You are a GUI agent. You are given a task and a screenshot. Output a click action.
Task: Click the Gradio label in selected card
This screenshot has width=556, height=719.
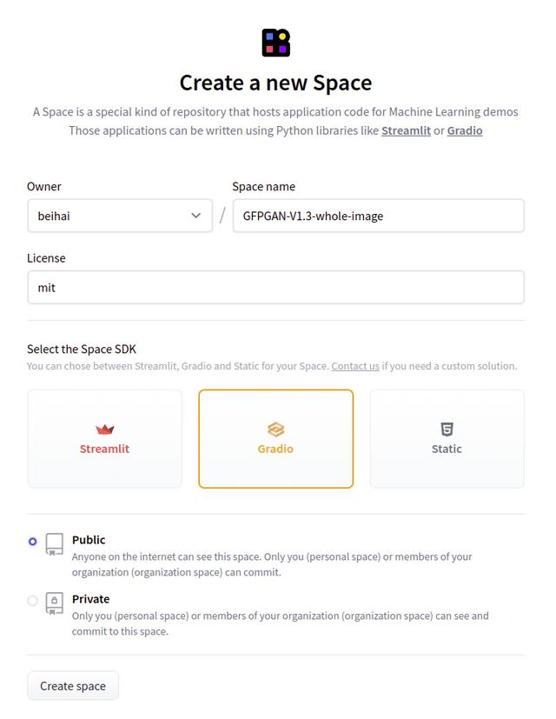tap(275, 449)
